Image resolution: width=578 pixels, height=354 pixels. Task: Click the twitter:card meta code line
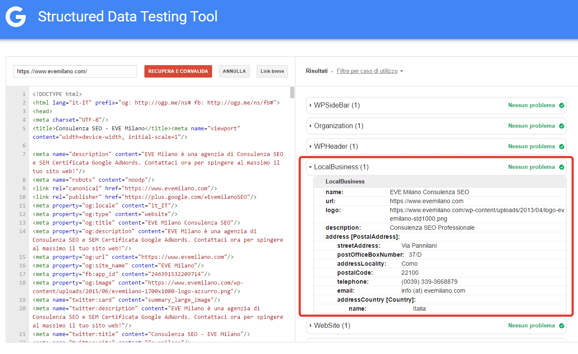pyautogui.click(x=127, y=300)
